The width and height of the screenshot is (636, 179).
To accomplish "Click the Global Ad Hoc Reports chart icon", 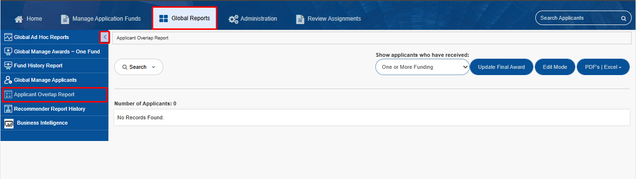I will click(8, 37).
